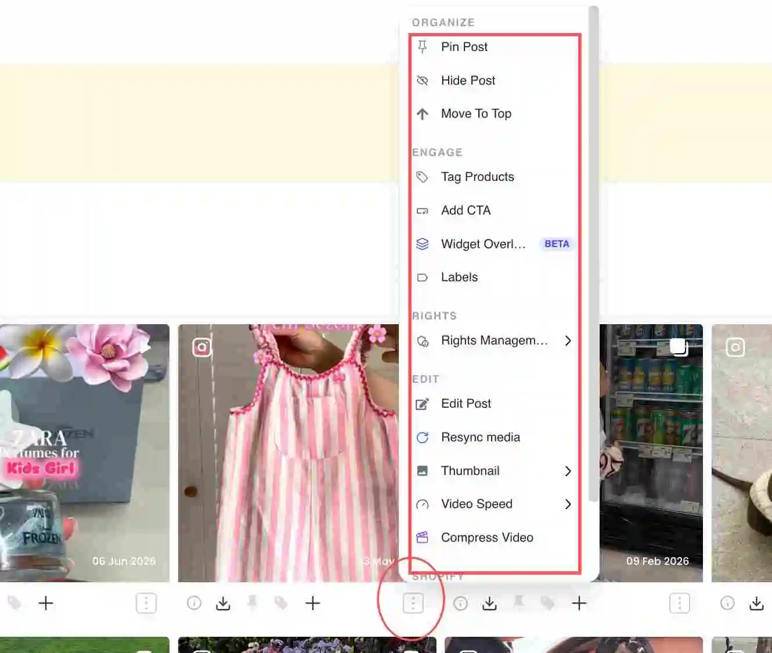Click info icon under the rightmost post

click(x=728, y=603)
